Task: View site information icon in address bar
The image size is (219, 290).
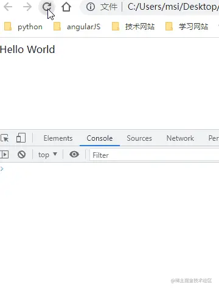Action: pos(91,7)
